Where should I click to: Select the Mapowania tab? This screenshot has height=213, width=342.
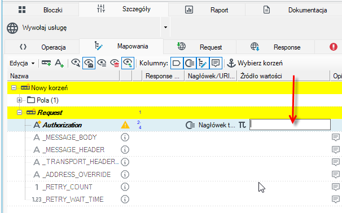(121, 46)
